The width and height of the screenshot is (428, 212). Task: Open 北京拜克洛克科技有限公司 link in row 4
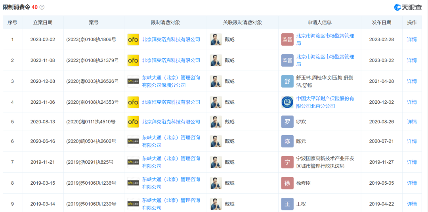171,102
